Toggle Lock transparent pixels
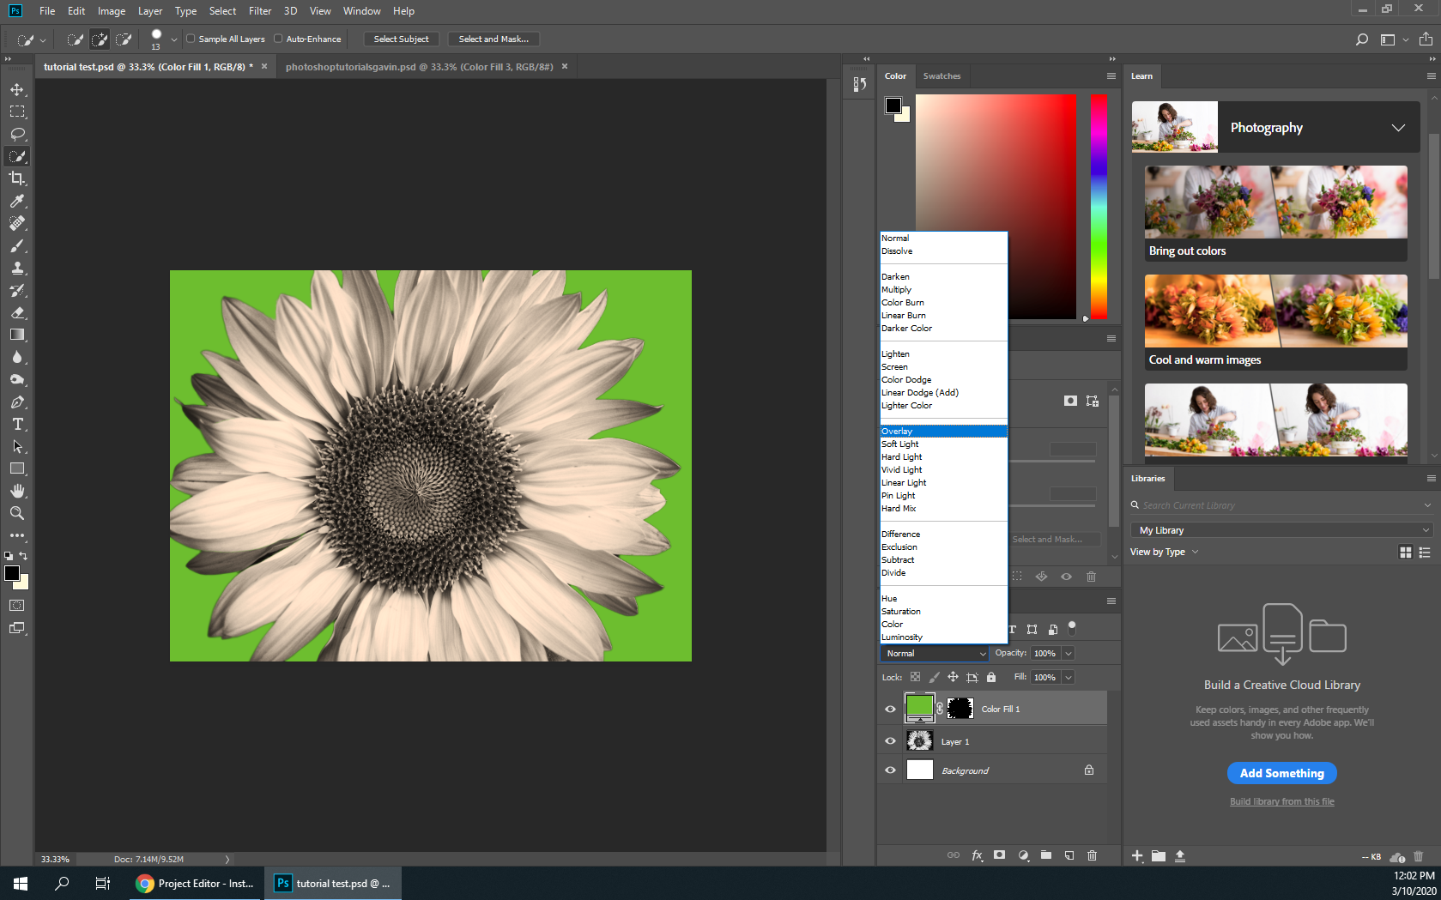The image size is (1441, 900). [916, 677]
